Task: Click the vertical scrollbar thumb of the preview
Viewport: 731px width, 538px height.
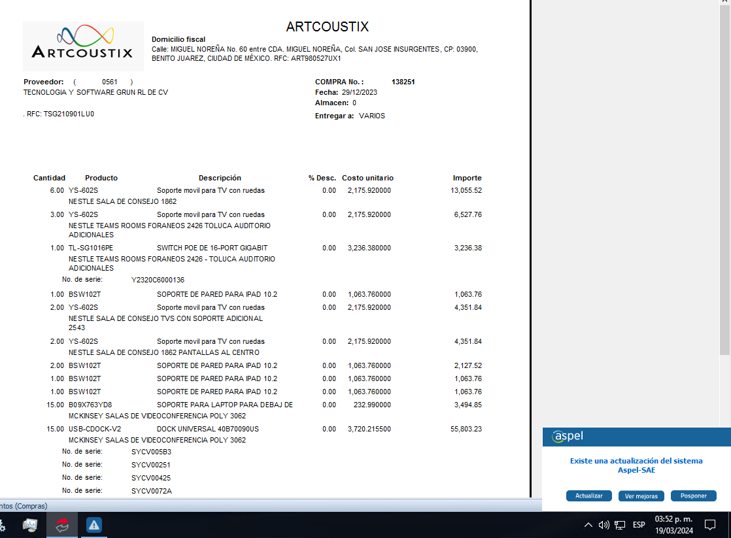Action: (724, 181)
